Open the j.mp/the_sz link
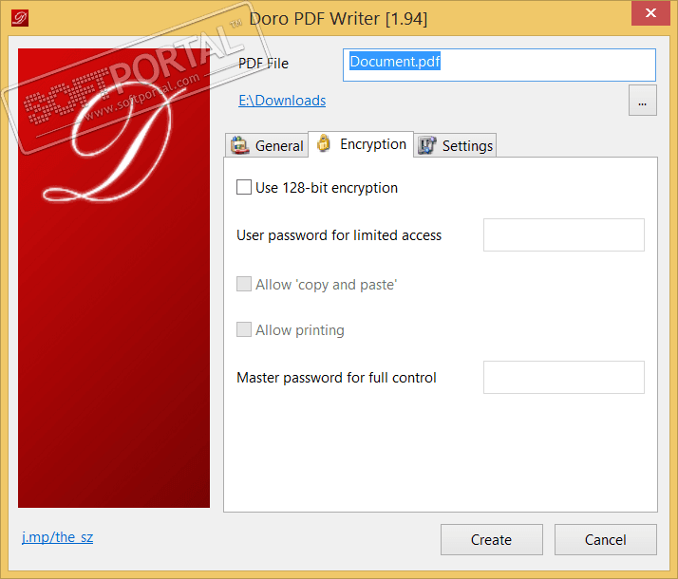678x579 pixels. pos(58,537)
